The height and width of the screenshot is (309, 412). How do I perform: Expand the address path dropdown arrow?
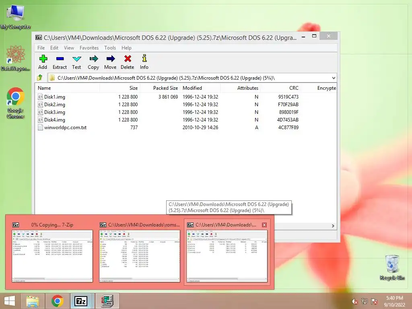coord(334,78)
